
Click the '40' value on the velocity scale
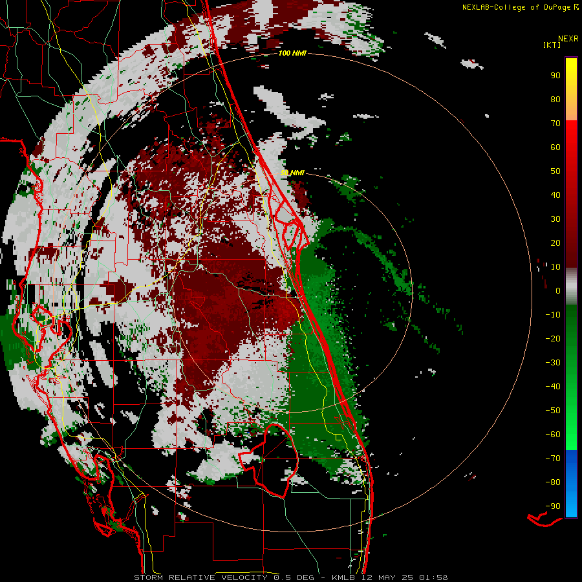pos(555,195)
